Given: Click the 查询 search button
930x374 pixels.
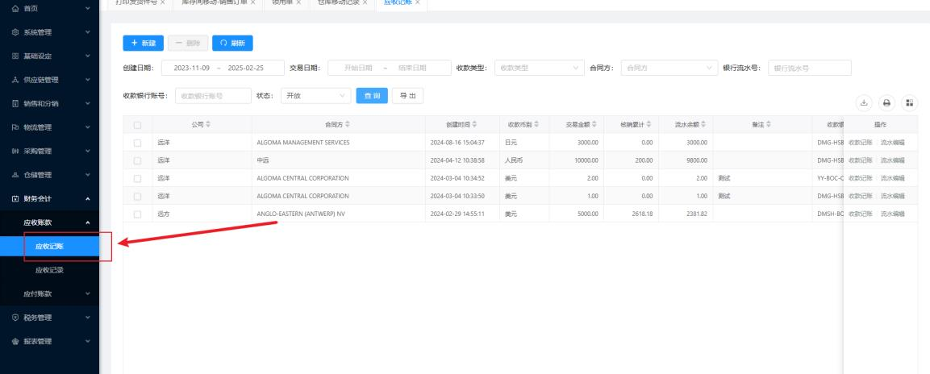Looking at the screenshot, I should [371, 96].
